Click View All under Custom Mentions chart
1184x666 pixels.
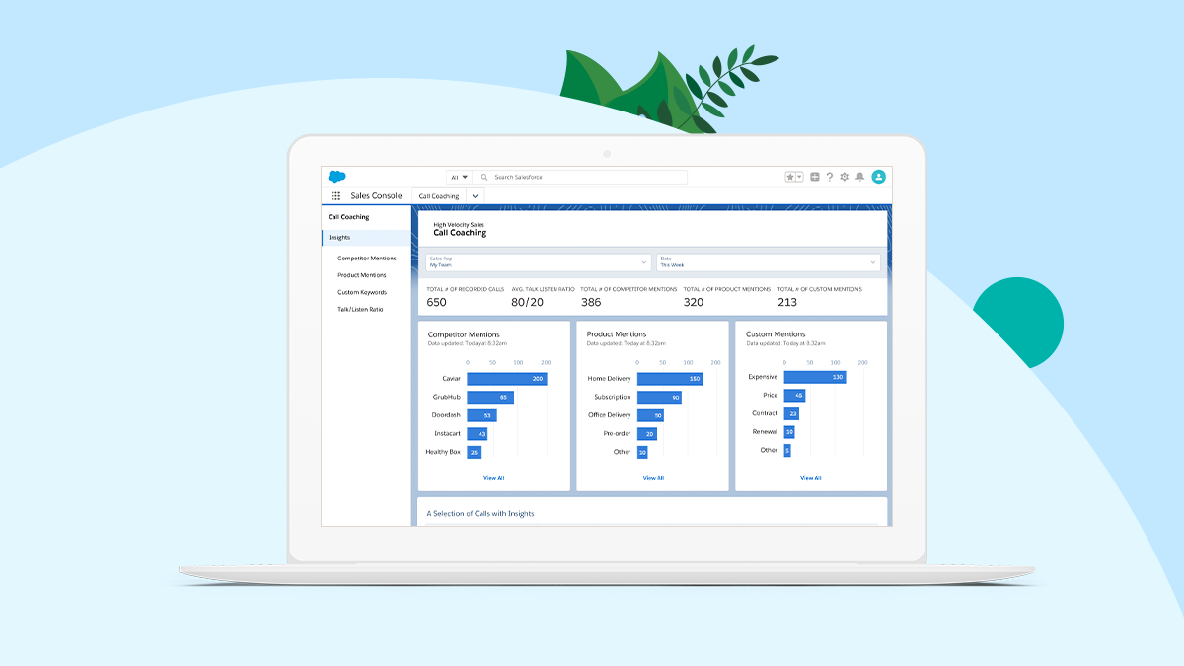coord(810,478)
